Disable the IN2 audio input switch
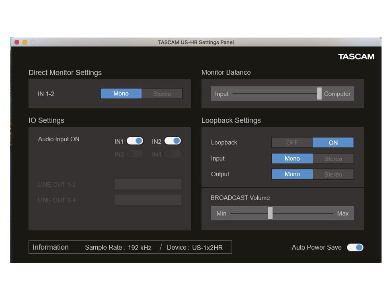Viewport: 392px width, 301px height. [172, 141]
